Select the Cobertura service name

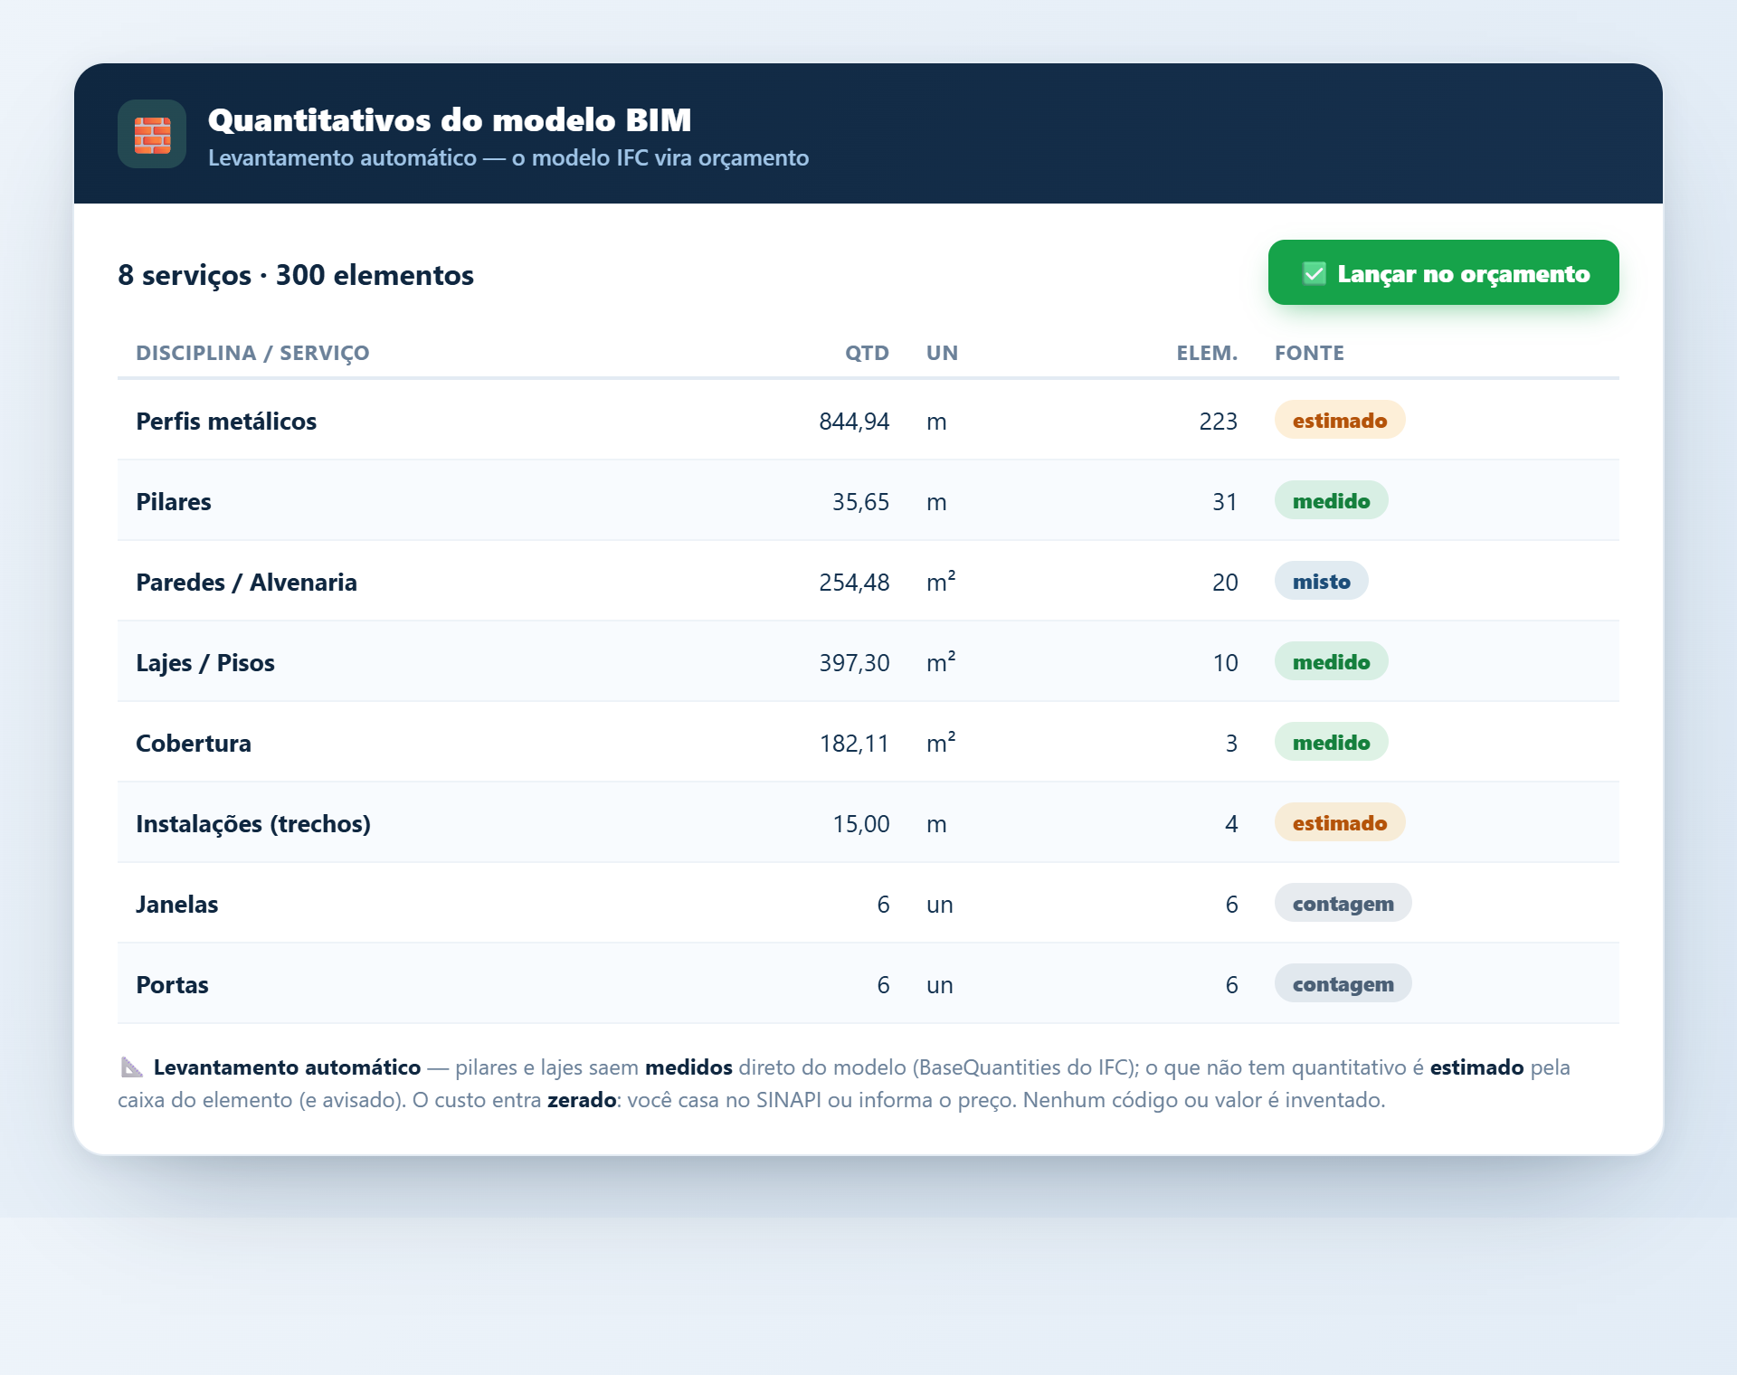pyautogui.click(x=194, y=743)
